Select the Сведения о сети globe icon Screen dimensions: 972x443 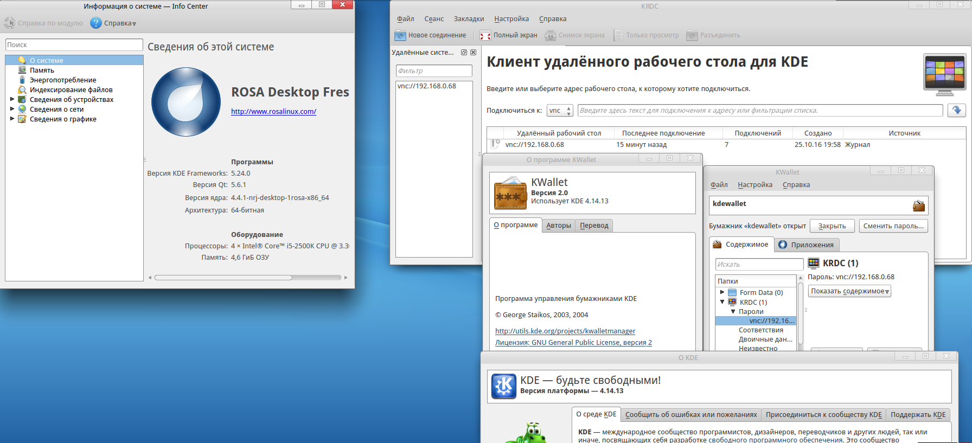point(22,109)
